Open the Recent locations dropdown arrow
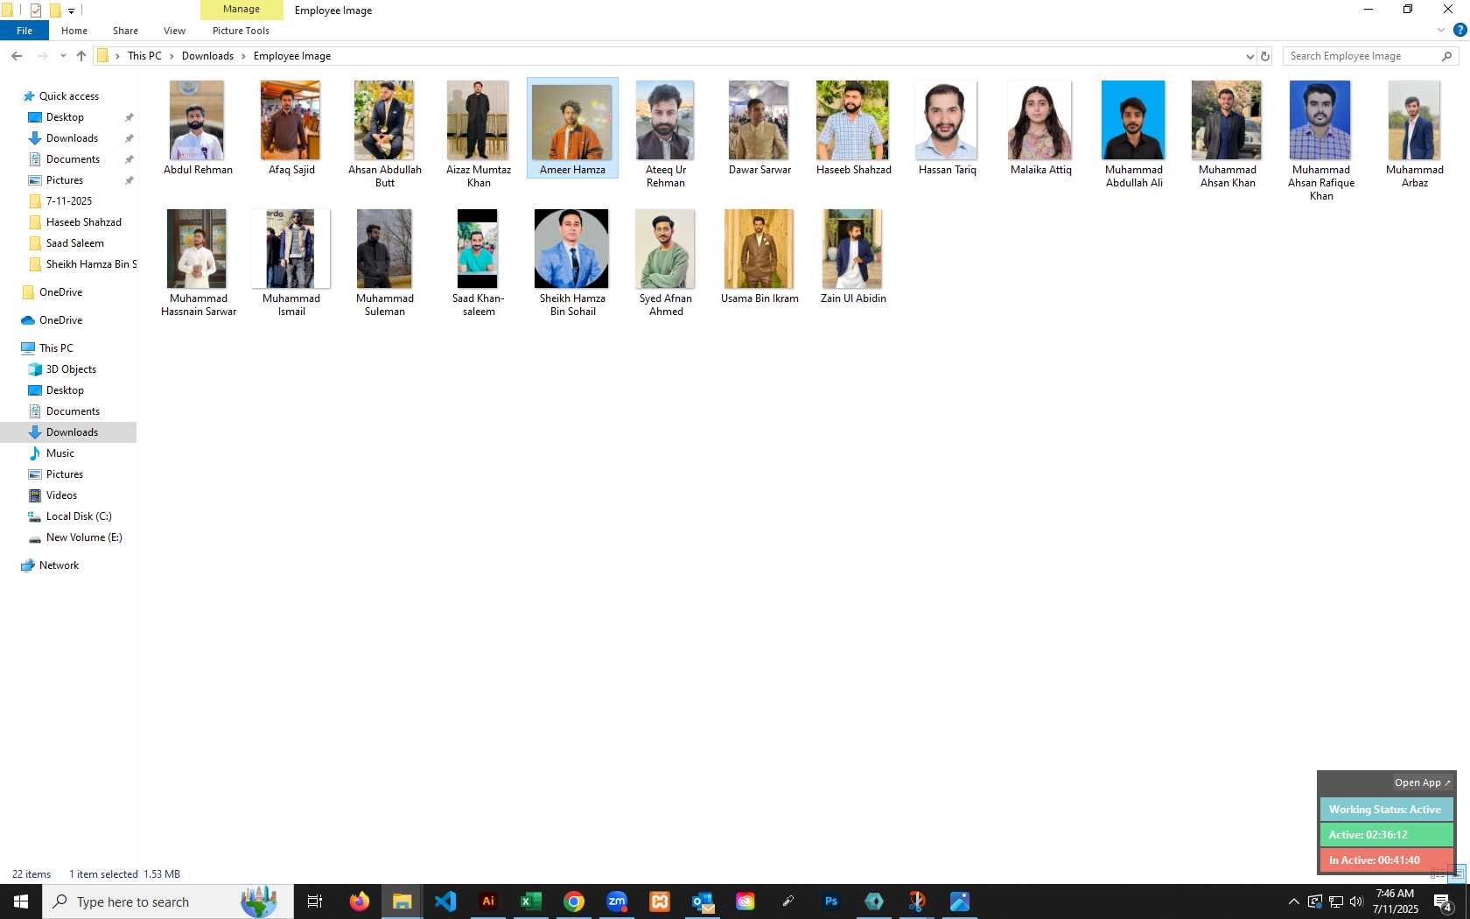The width and height of the screenshot is (1470, 919). point(63,56)
